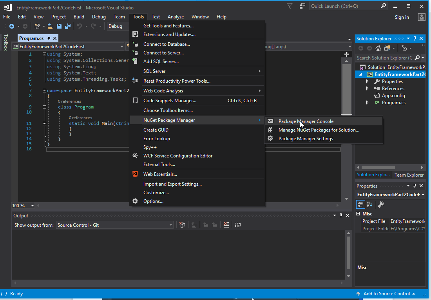Select the Clear All output icon
The width and height of the screenshot is (431, 300).
[x=226, y=225]
